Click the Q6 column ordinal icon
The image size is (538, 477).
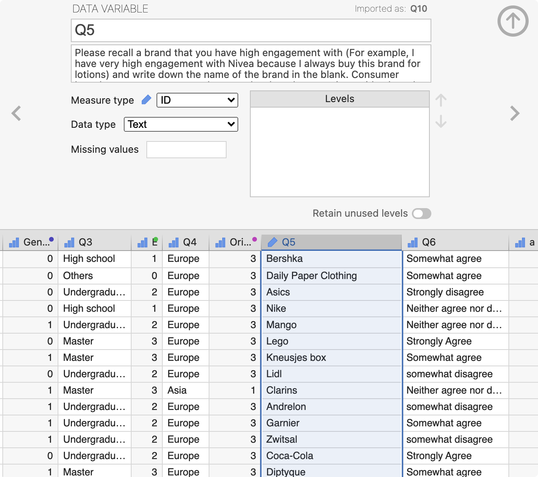click(413, 242)
